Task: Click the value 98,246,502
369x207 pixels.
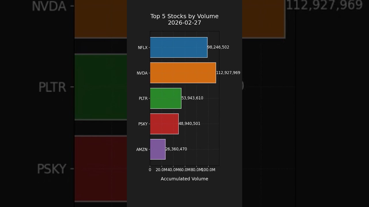Action: pyautogui.click(x=218, y=47)
